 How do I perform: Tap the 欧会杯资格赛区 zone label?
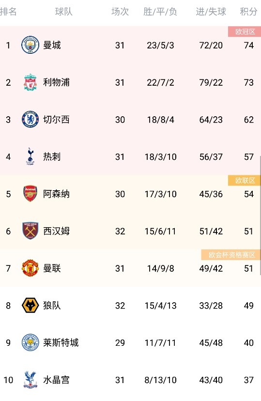pos(231,255)
